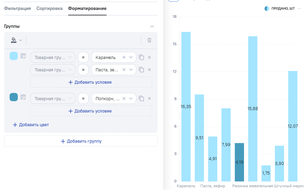Click the equals operator in the Карамель row
306x190 pixels.
(x=83, y=57)
